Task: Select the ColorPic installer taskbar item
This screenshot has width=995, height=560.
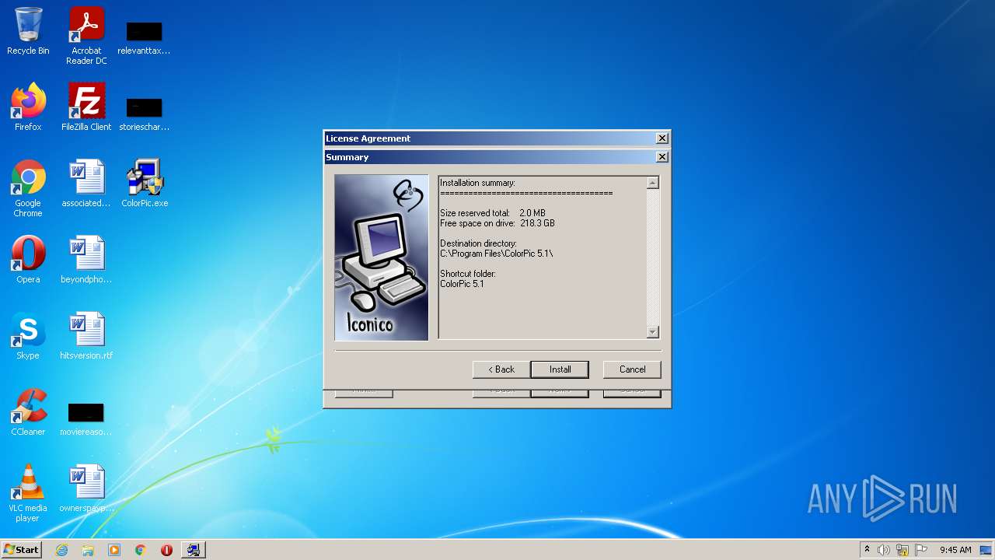Action: click(193, 550)
